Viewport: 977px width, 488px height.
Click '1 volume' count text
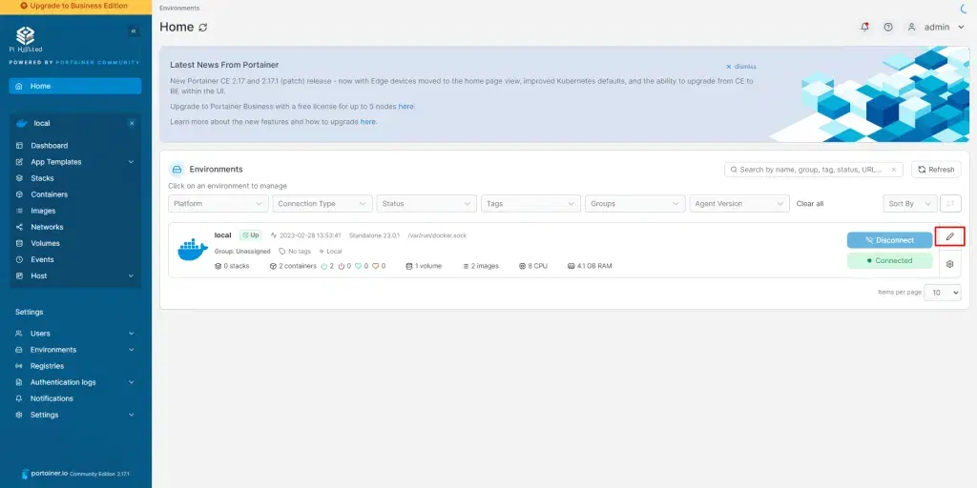424,266
